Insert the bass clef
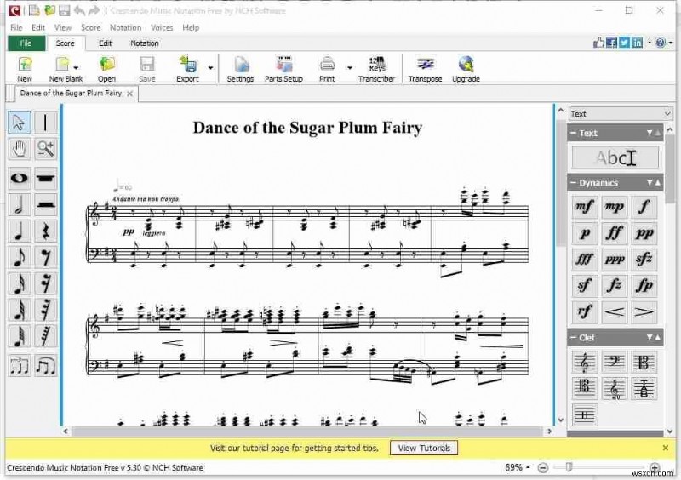 coord(614,363)
